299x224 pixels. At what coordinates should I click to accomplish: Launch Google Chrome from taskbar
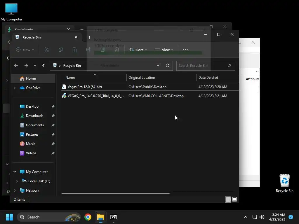pyautogui.click(x=88, y=217)
